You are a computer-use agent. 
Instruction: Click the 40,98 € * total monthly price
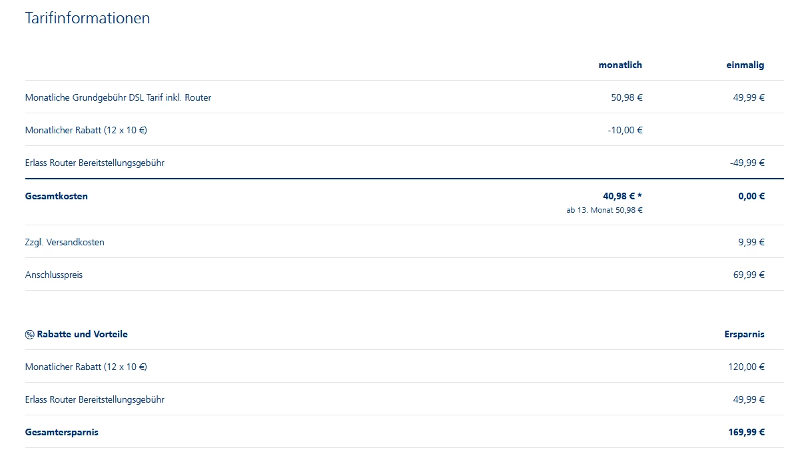(x=622, y=196)
